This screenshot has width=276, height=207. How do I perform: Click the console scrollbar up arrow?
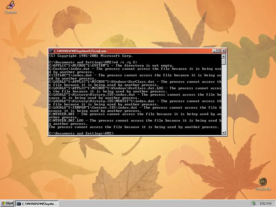[223, 56]
